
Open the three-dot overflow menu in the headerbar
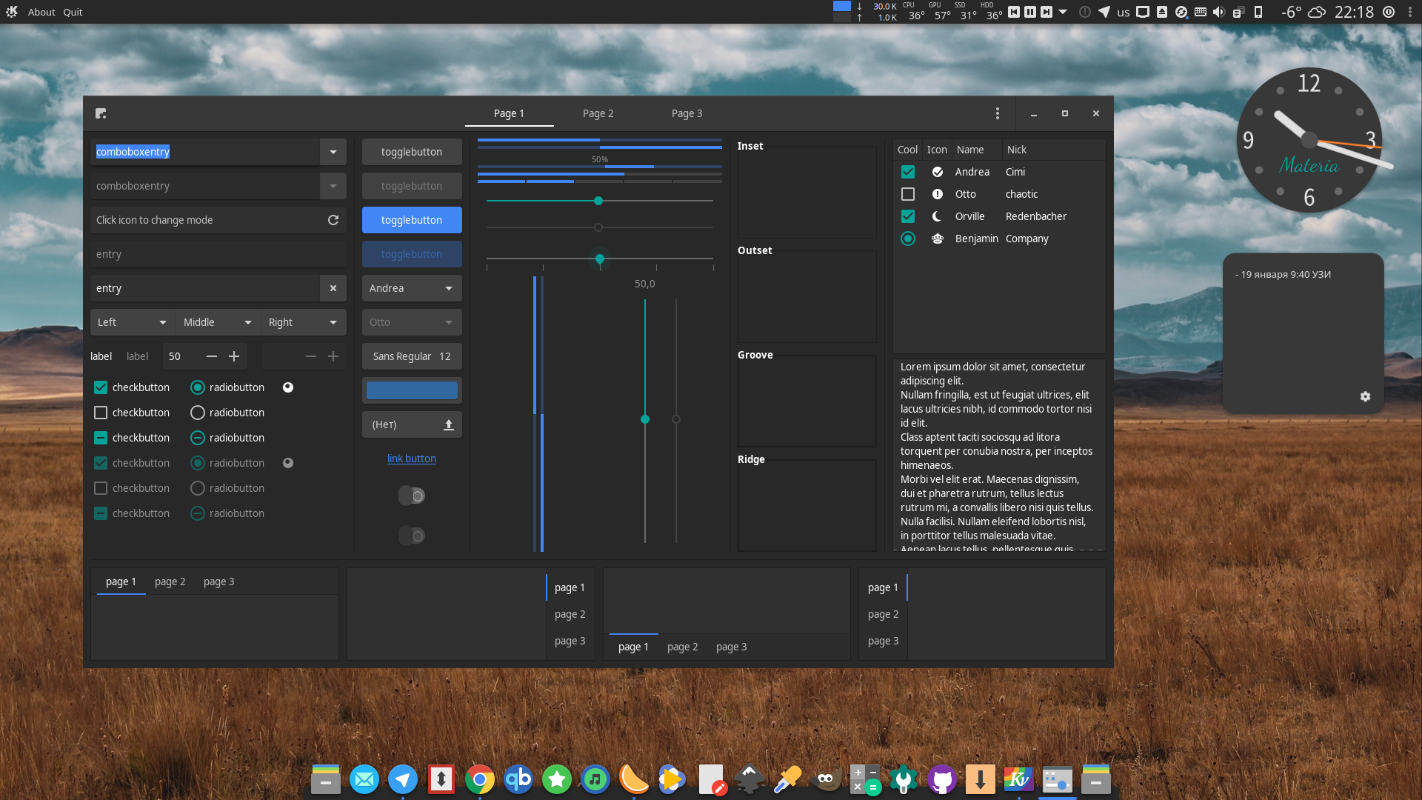coord(998,113)
